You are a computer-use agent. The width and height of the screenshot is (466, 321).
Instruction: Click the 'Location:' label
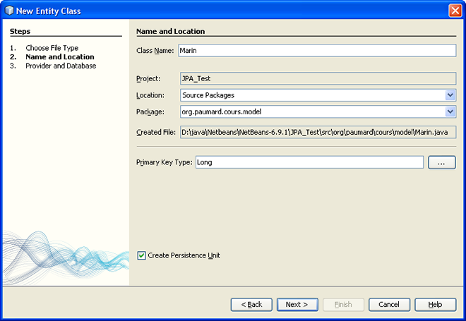tap(150, 95)
